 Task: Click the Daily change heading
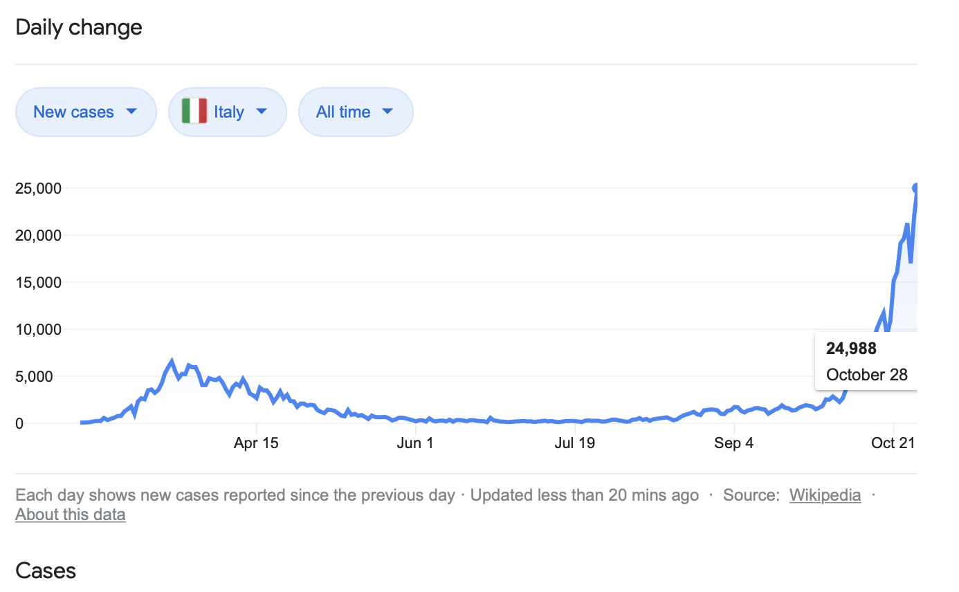point(79,28)
